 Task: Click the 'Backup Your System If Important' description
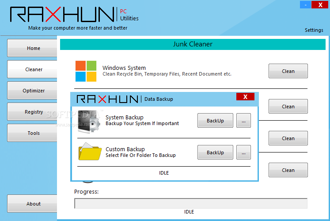(x=142, y=123)
